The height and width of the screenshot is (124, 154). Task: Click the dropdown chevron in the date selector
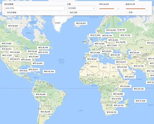94,8
